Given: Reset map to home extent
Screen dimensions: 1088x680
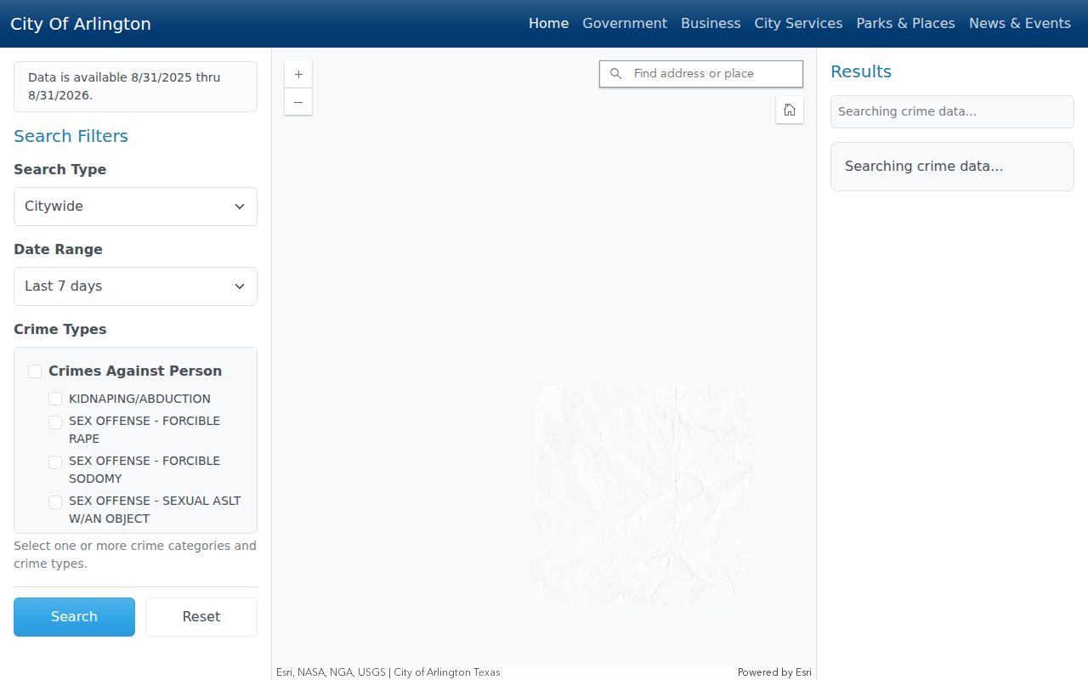Looking at the screenshot, I should [790, 110].
